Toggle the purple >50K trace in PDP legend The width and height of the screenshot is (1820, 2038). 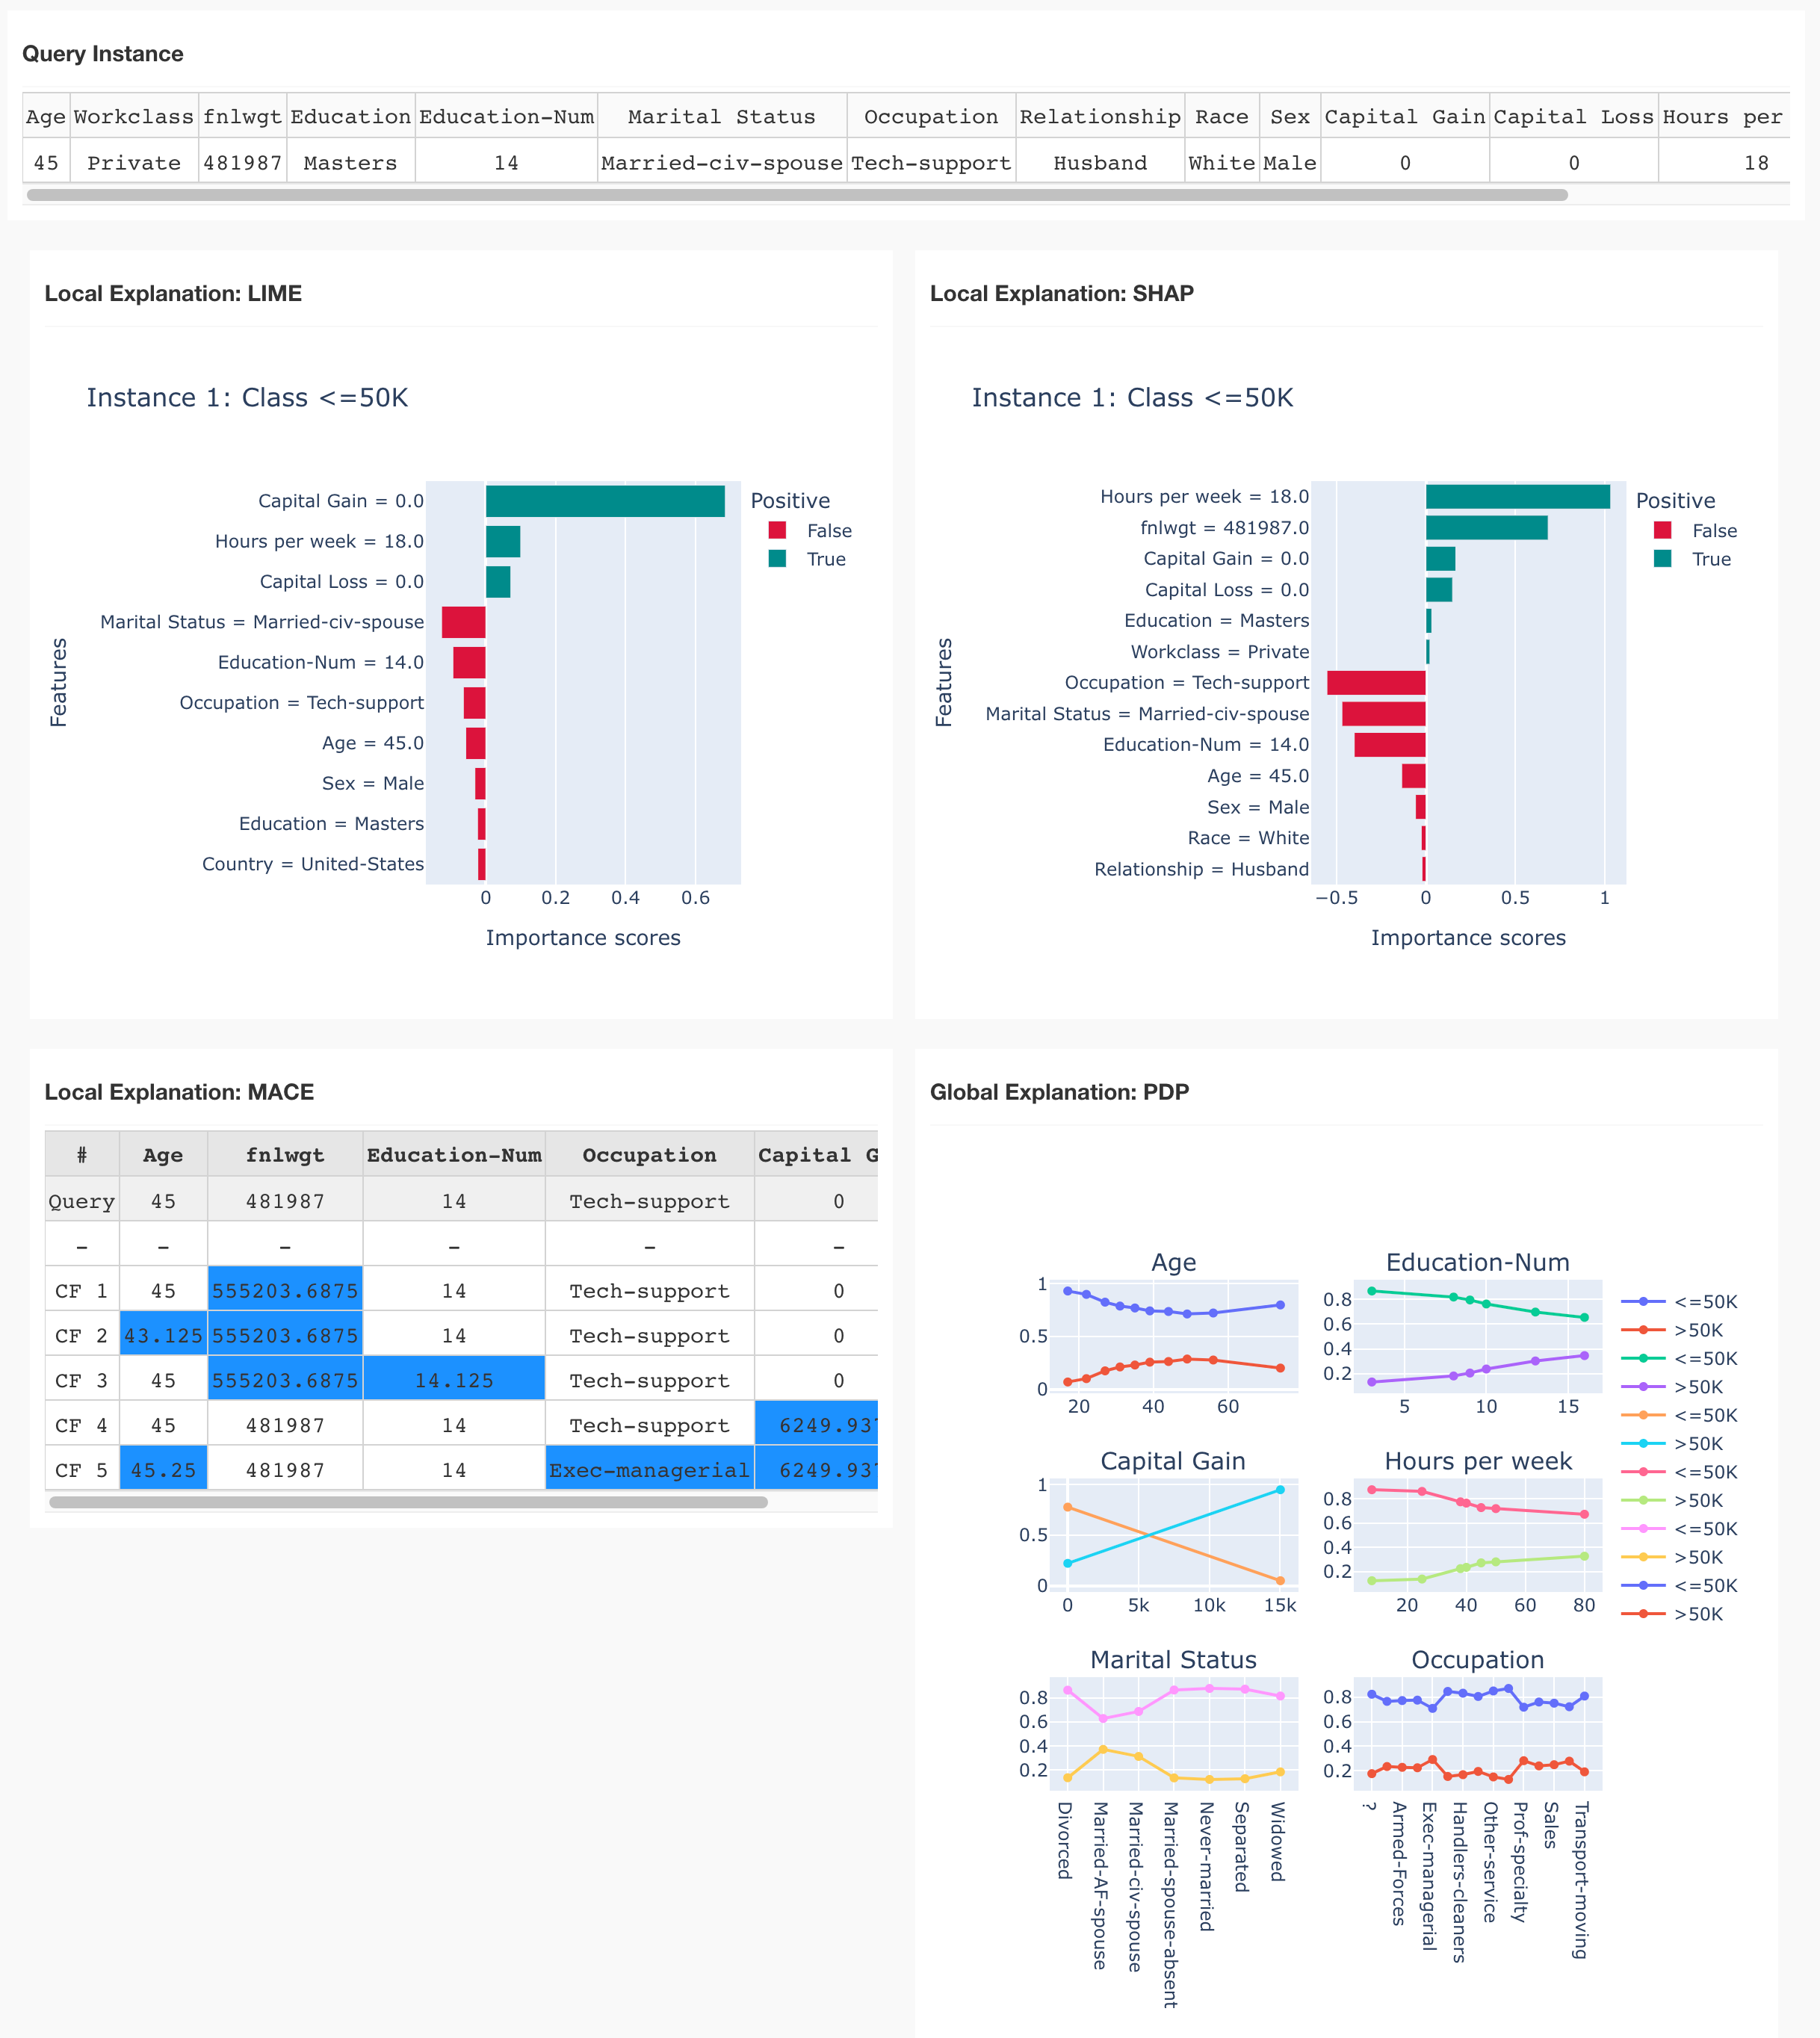(1672, 1387)
